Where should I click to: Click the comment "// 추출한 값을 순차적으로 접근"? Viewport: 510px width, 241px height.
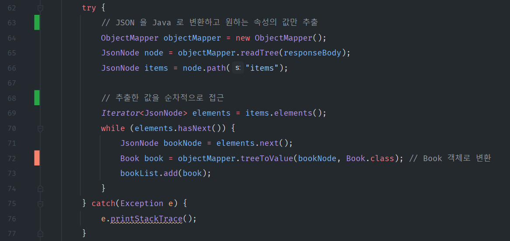[163, 98]
